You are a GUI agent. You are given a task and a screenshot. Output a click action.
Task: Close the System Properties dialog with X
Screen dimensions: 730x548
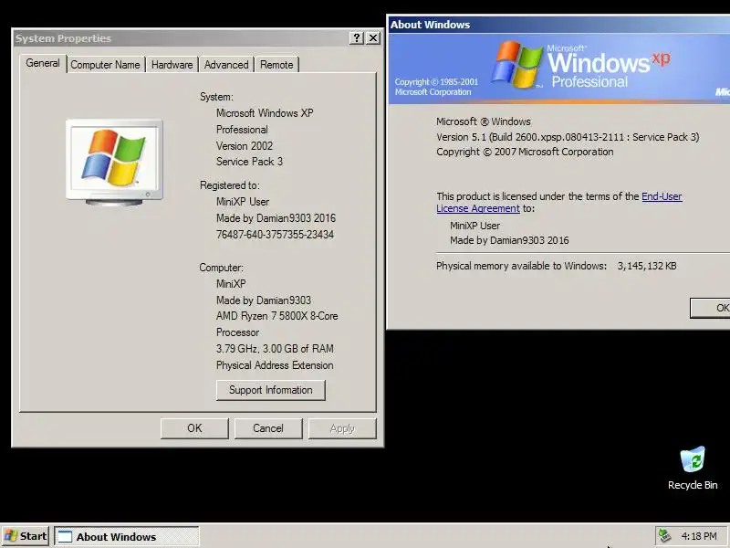(x=373, y=38)
